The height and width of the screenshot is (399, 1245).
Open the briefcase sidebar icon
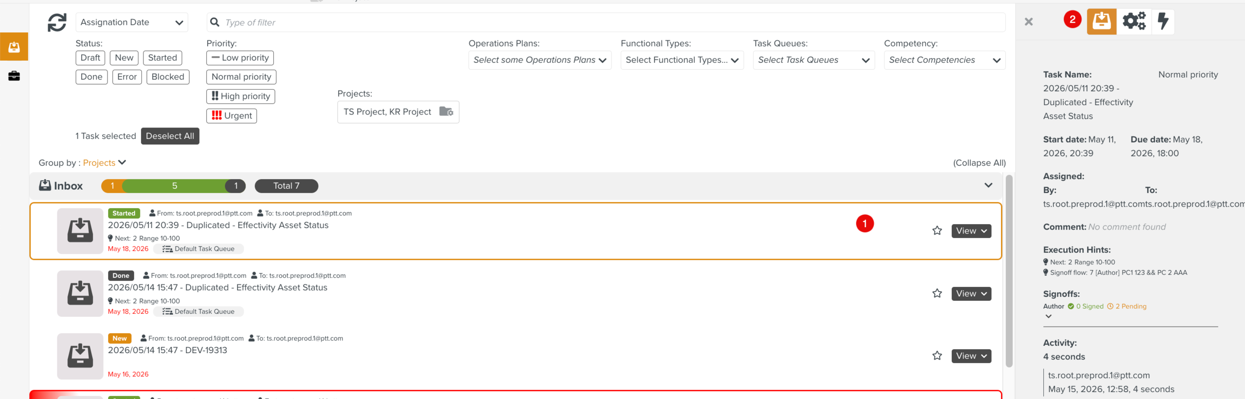pyautogui.click(x=14, y=76)
